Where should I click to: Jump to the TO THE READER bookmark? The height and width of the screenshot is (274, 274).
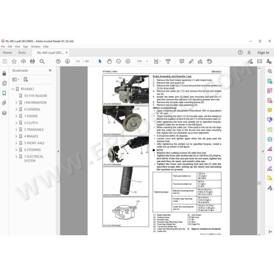(x=36, y=96)
